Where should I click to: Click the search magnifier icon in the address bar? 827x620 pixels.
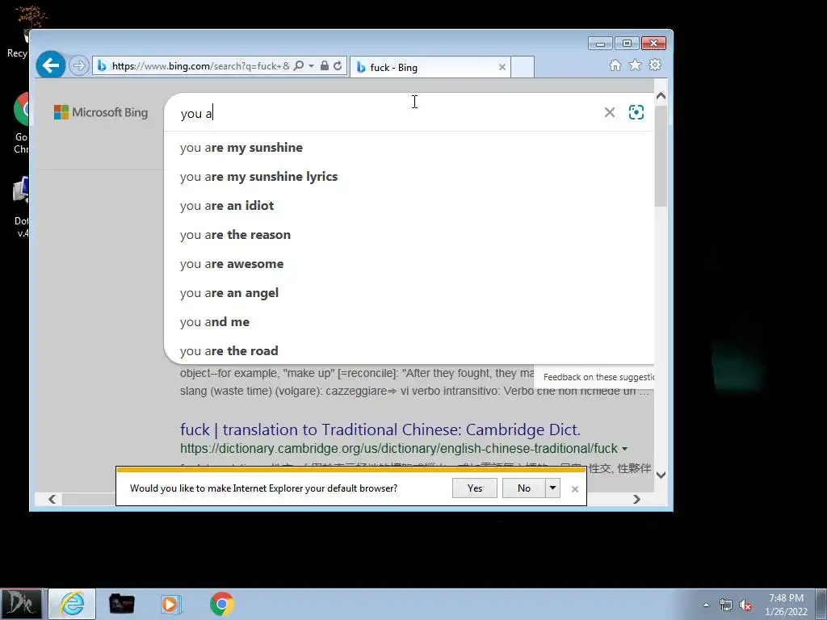click(x=299, y=66)
